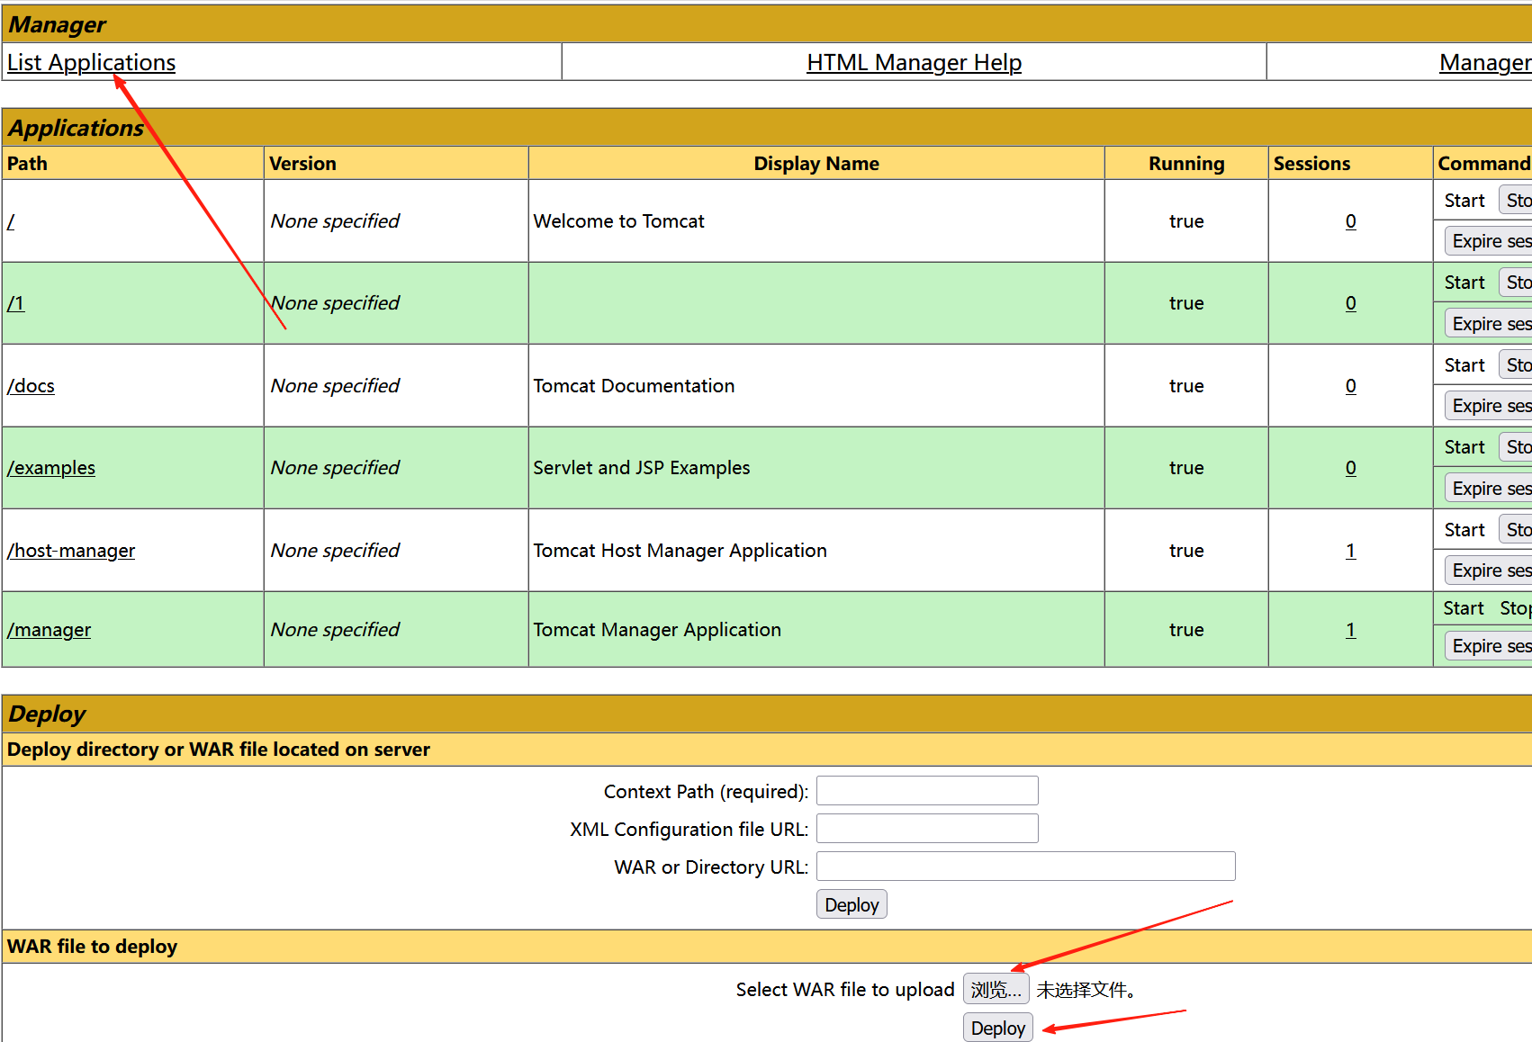Open the /manager application link
The width and height of the screenshot is (1532, 1042).
pos(49,630)
